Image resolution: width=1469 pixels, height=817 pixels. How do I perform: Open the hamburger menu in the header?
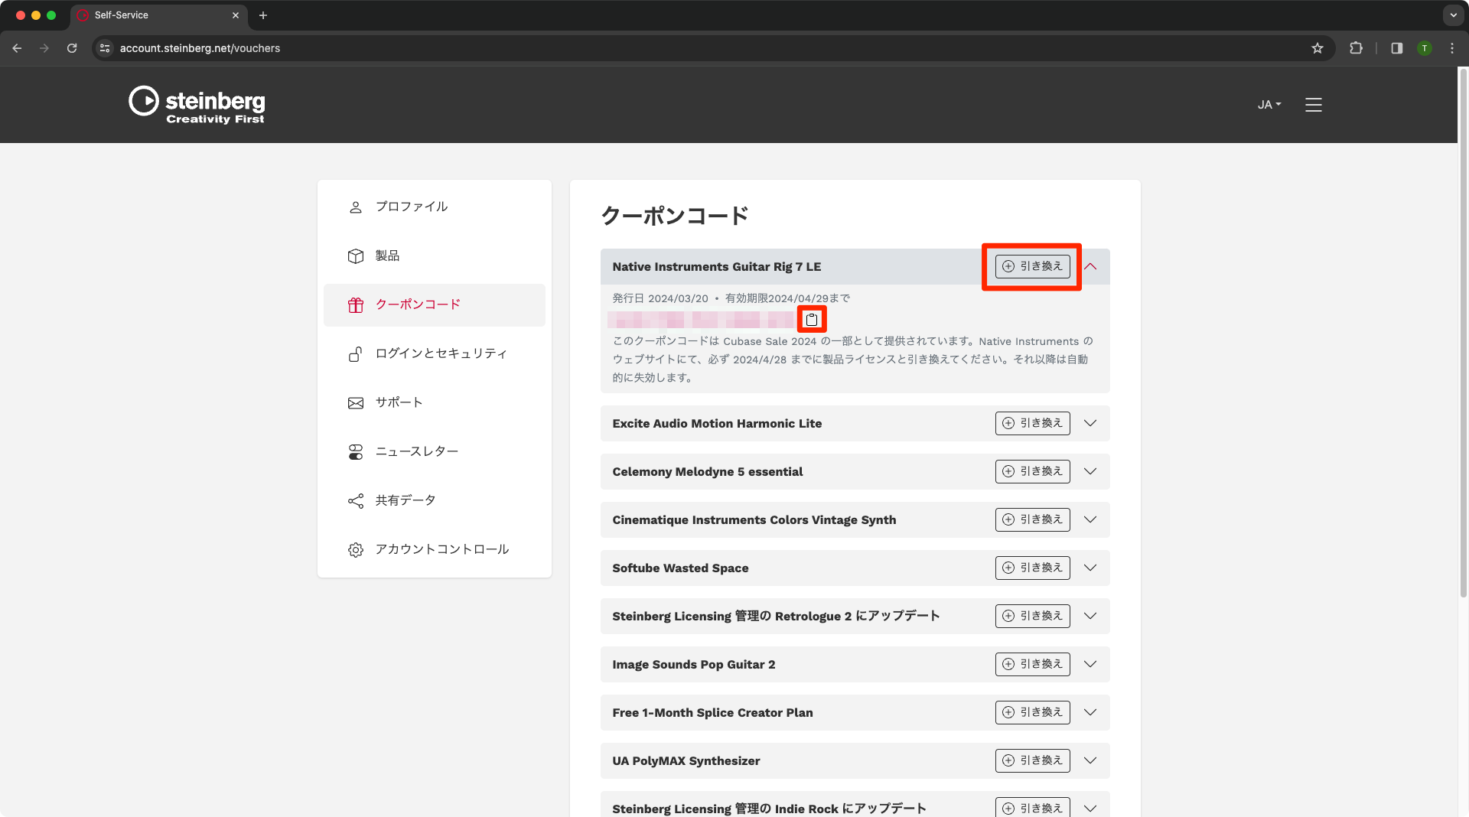tap(1314, 105)
